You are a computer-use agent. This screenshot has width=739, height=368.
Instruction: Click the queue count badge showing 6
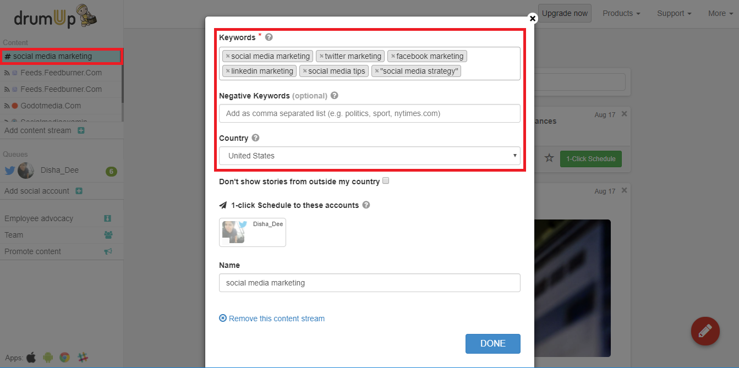pyautogui.click(x=111, y=172)
